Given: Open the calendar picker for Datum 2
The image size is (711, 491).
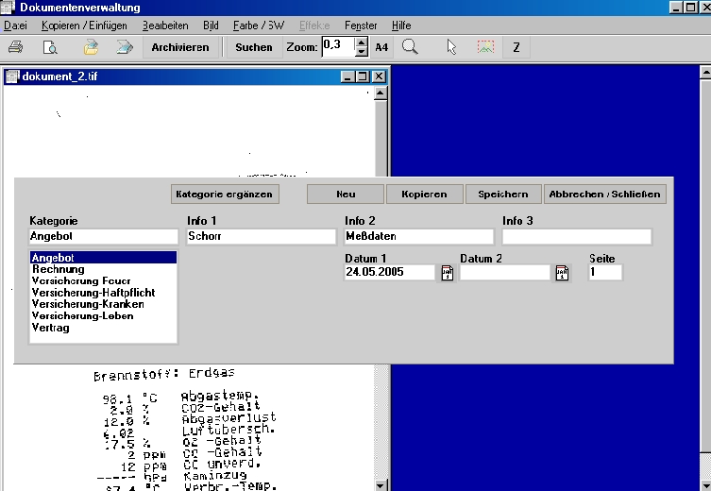Looking at the screenshot, I should [562, 273].
